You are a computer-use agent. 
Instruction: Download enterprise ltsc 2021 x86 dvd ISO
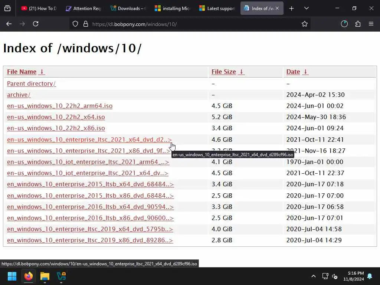pyautogui.click(x=89, y=151)
